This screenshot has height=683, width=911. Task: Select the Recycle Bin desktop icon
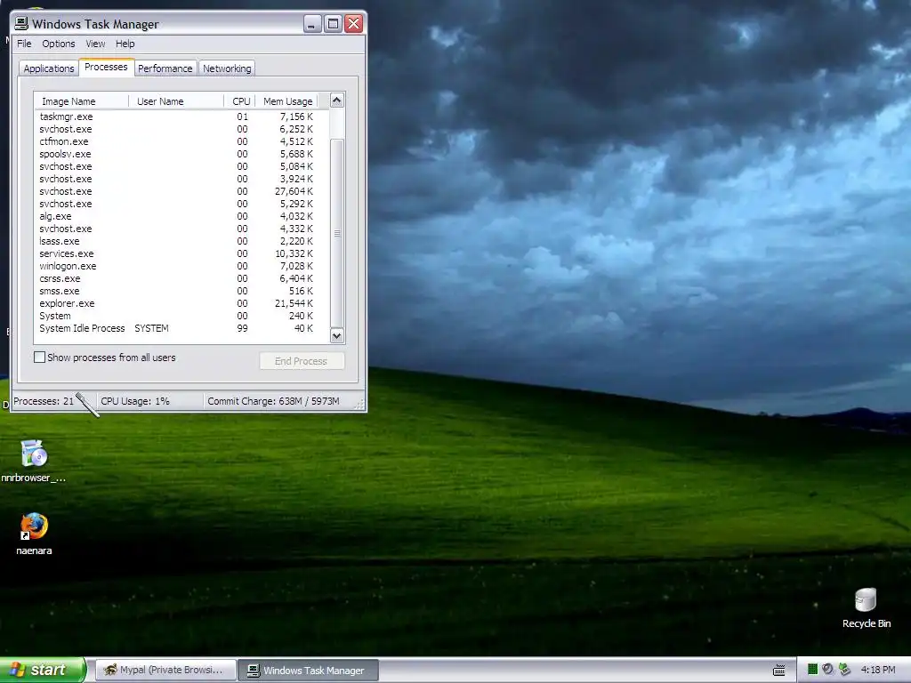[x=867, y=608]
